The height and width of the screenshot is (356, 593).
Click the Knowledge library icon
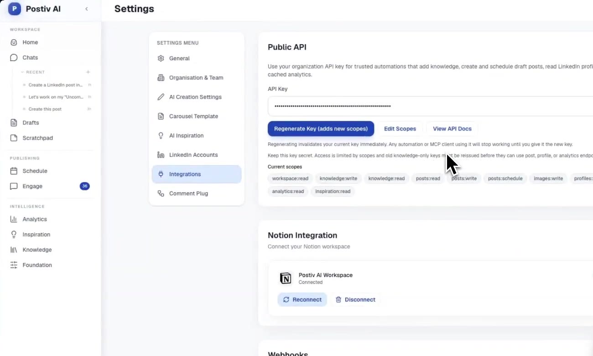click(14, 250)
